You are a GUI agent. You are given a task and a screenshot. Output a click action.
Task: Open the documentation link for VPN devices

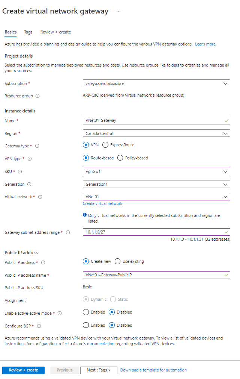pos(101,344)
